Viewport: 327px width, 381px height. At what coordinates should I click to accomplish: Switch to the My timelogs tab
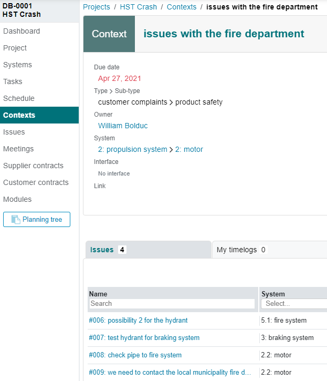[269, 250]
